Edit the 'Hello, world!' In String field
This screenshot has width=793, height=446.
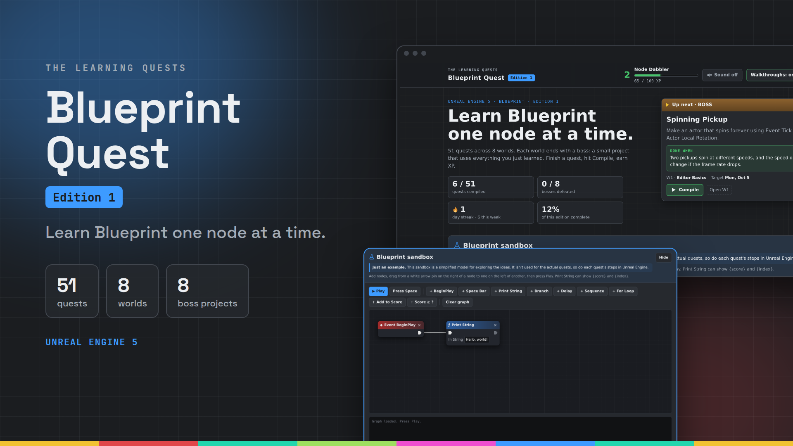click(477, 339)
